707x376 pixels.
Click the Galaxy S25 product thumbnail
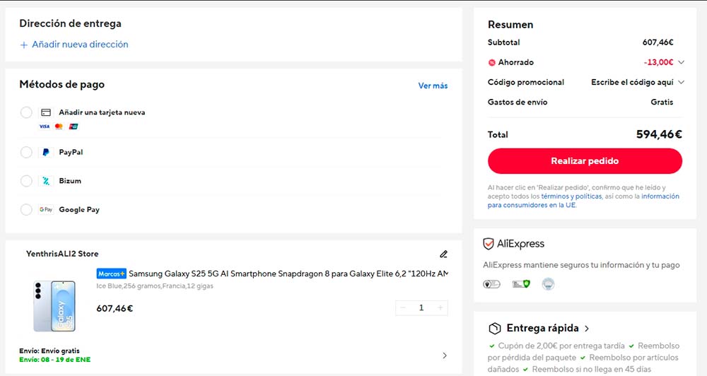(x=54, y=305)
